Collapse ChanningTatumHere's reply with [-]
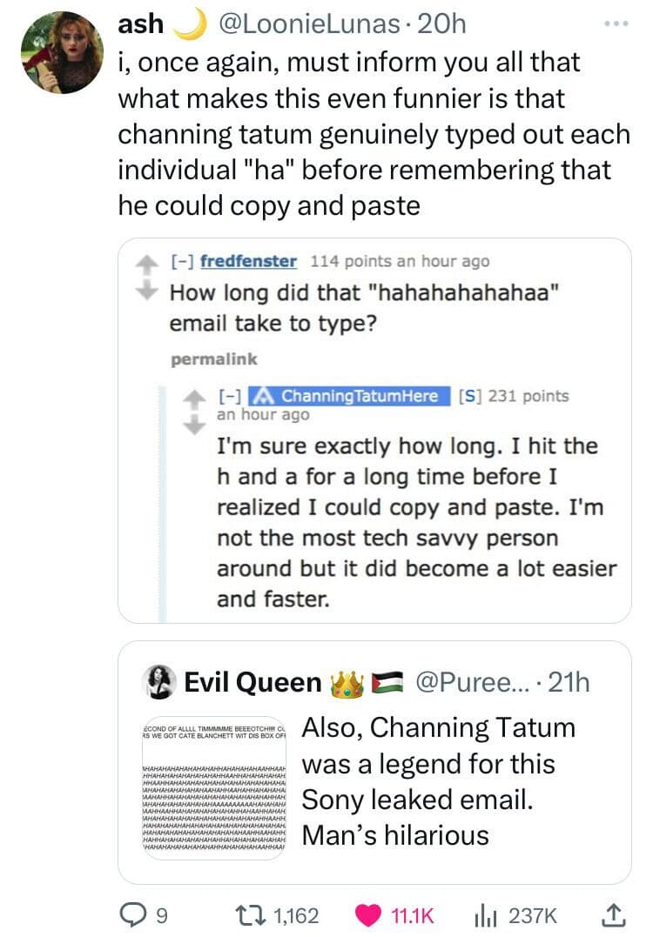The height and width of the screenshot is (937, 653). coord(231,396)
